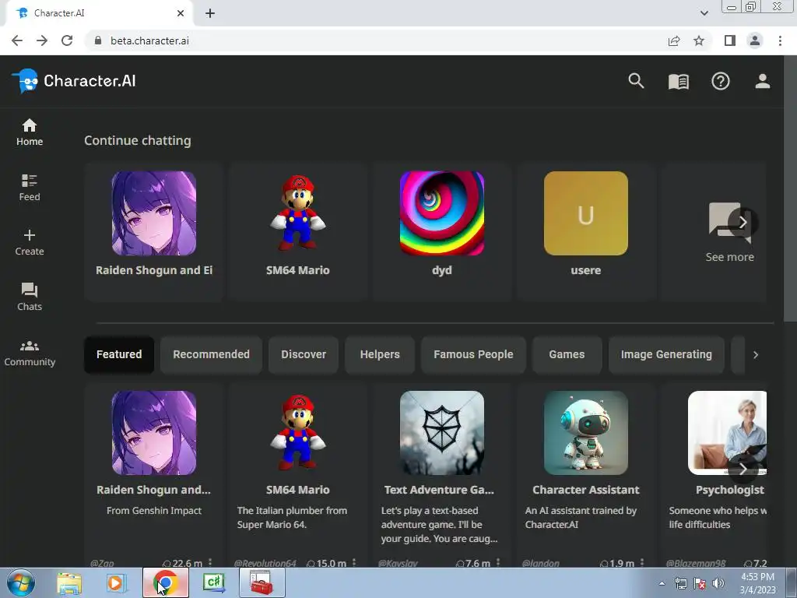Screen dimensions: 797x598
Task: Continue chatting with dyd
Action: point(442,232)
